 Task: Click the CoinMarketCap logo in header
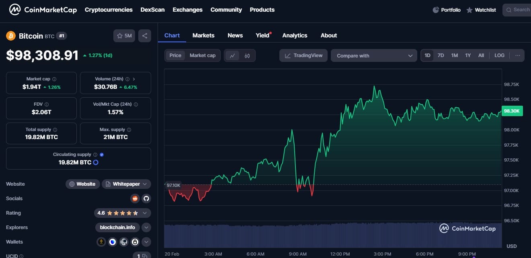[x=43, y=10]
